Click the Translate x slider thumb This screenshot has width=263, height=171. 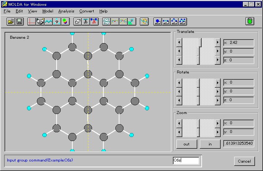pos(200,42)
